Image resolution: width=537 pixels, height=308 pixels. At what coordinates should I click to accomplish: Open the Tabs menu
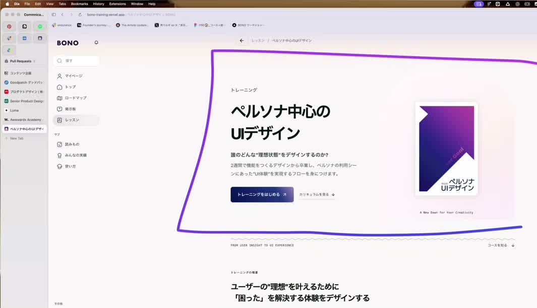pos(63,4)
